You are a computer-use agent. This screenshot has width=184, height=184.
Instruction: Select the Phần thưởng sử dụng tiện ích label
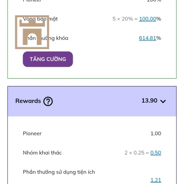(59, 172)
